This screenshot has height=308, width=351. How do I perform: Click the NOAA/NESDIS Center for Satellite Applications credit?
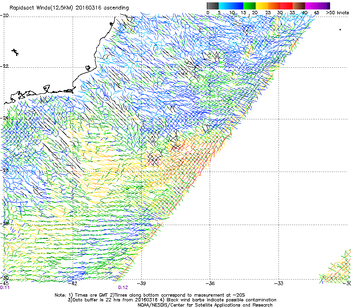[x=205, y=305]
